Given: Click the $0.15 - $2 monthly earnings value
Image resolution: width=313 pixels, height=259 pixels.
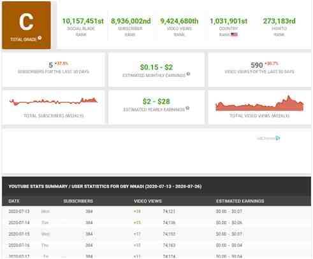Looking at the screenshot, I should click(156, 67).
